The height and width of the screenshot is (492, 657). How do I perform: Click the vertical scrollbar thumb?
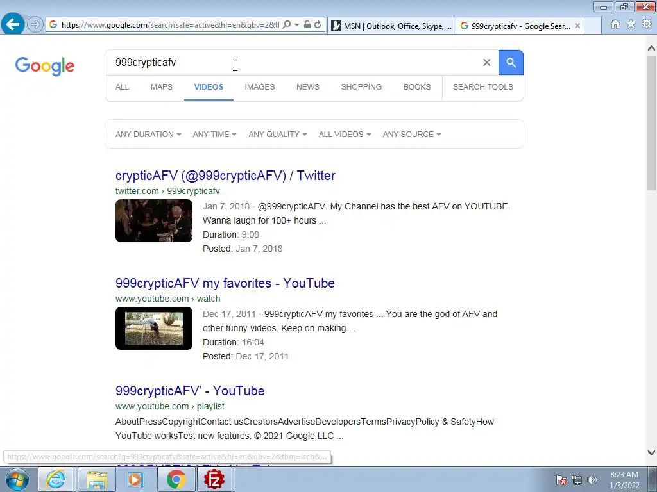click(x=651, y=123)
